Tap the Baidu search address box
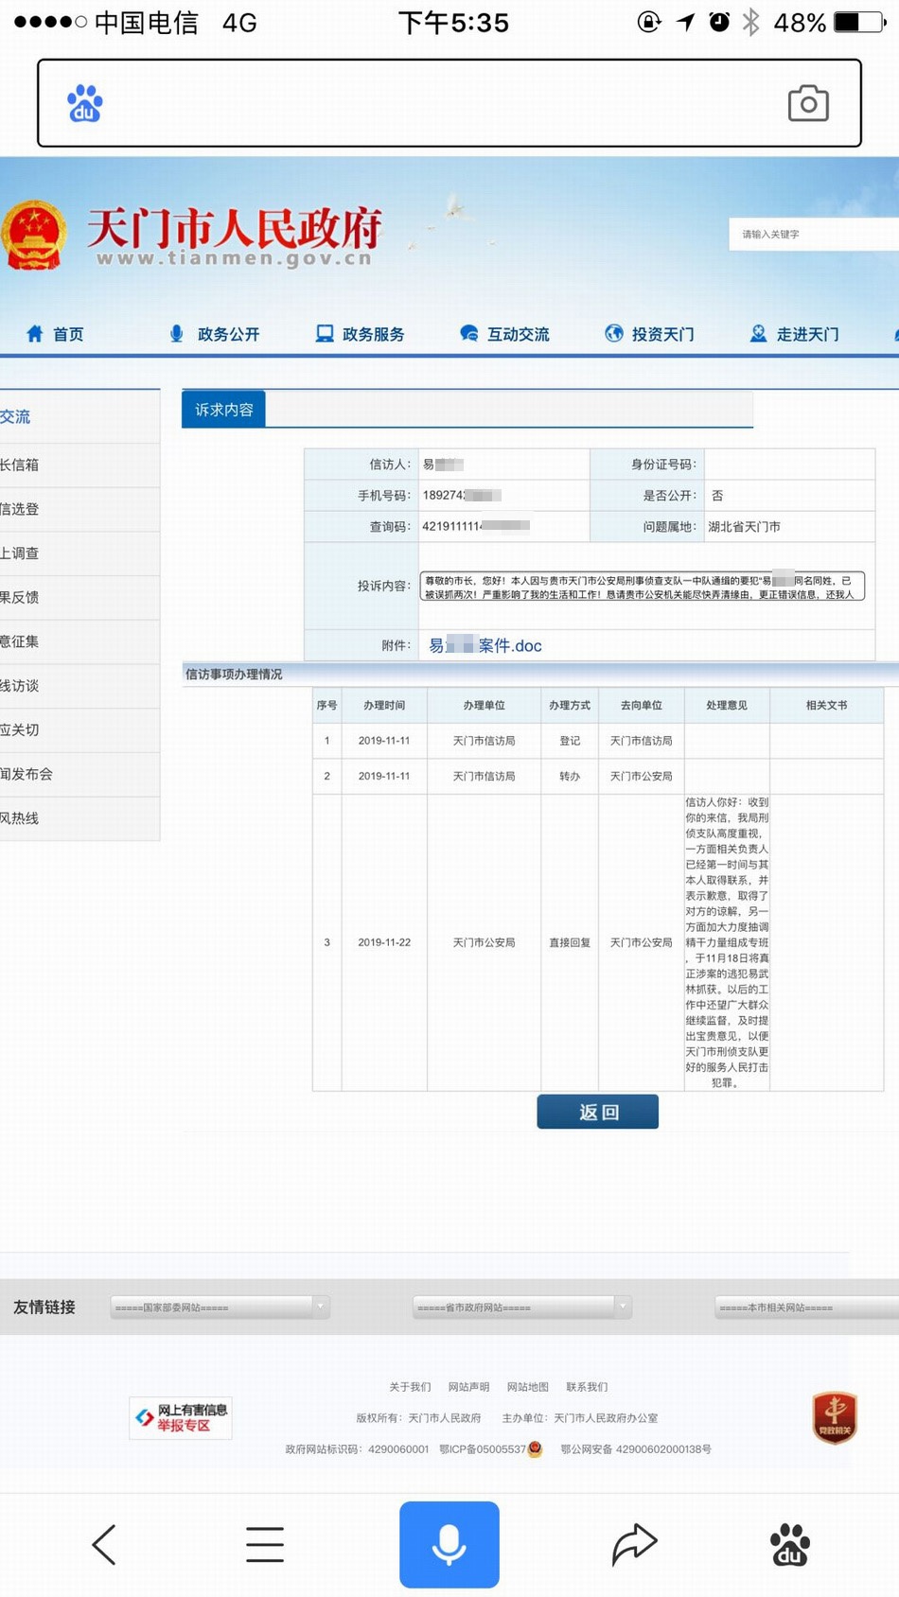 (449, 103)
